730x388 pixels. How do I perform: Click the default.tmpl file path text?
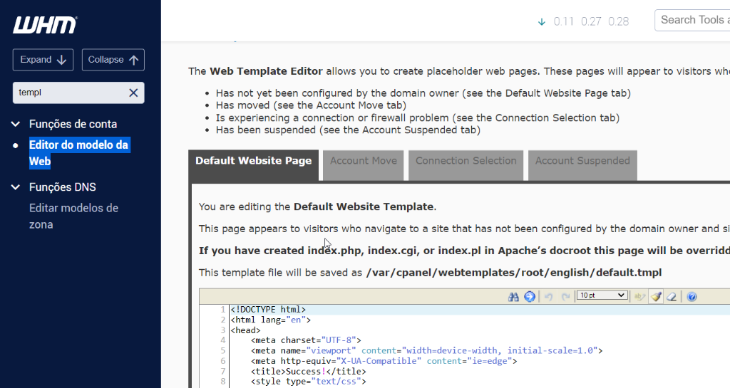pos(514,273)
